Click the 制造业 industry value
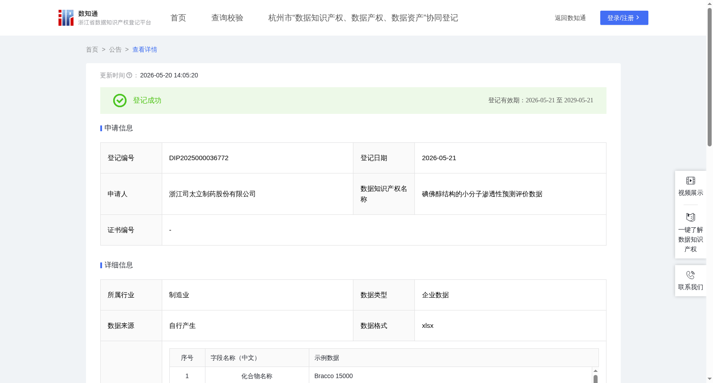Image resolution: width=713 pixels, height=383 pixels. point(179,295)
